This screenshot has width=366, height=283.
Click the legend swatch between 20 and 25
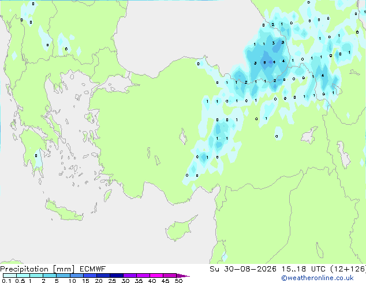point(103,275)
